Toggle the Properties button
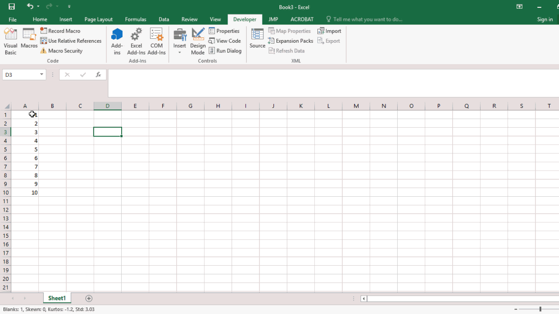 coord(225,31)
